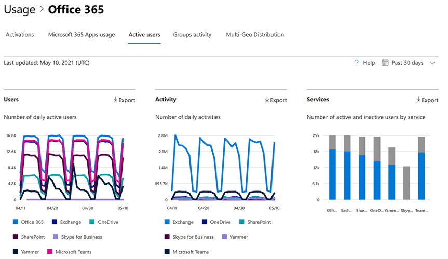Click the Number of daily active users subtitle
Screen dimensions: 448x259
[x=40, y=117]
